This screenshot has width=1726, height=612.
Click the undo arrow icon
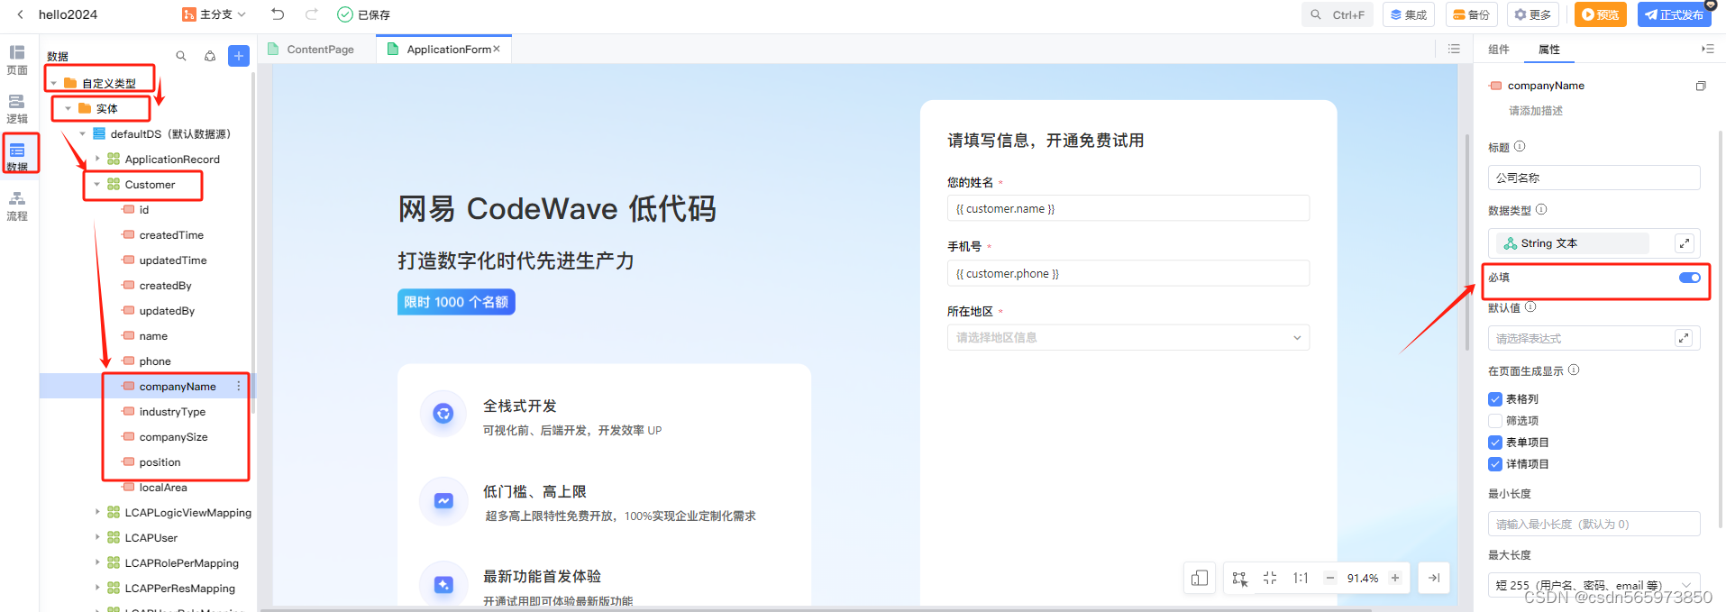(x=278, y=14)
